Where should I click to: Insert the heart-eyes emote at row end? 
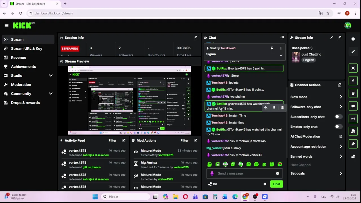(280, 164)
